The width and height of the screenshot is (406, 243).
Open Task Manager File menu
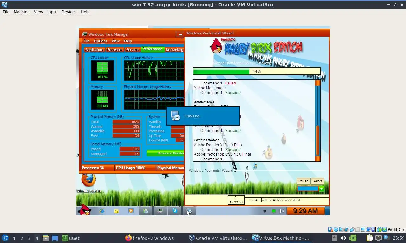pos(87,41)
